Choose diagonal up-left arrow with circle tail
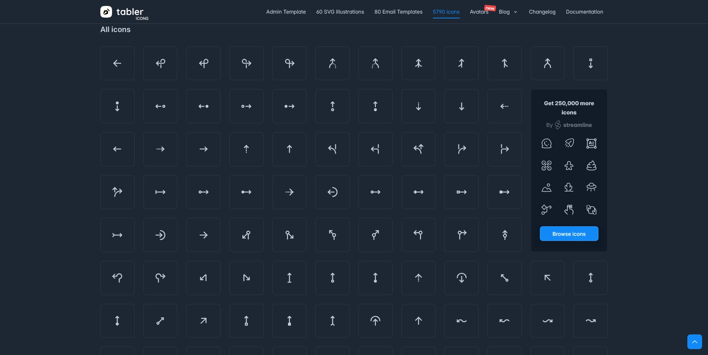708x355 pixels. [504, 278]
